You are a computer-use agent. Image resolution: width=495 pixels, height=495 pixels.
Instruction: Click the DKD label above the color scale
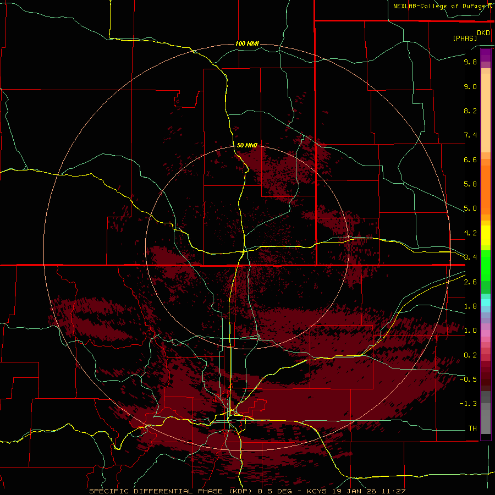pos(483,33)
